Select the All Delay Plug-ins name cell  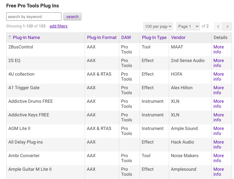point(45,145)
